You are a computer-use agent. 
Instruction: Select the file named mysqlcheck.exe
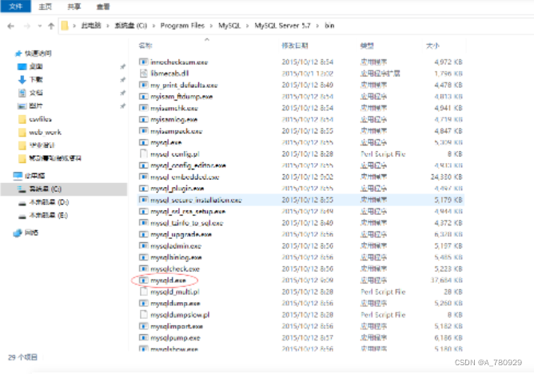pos(175,269)
